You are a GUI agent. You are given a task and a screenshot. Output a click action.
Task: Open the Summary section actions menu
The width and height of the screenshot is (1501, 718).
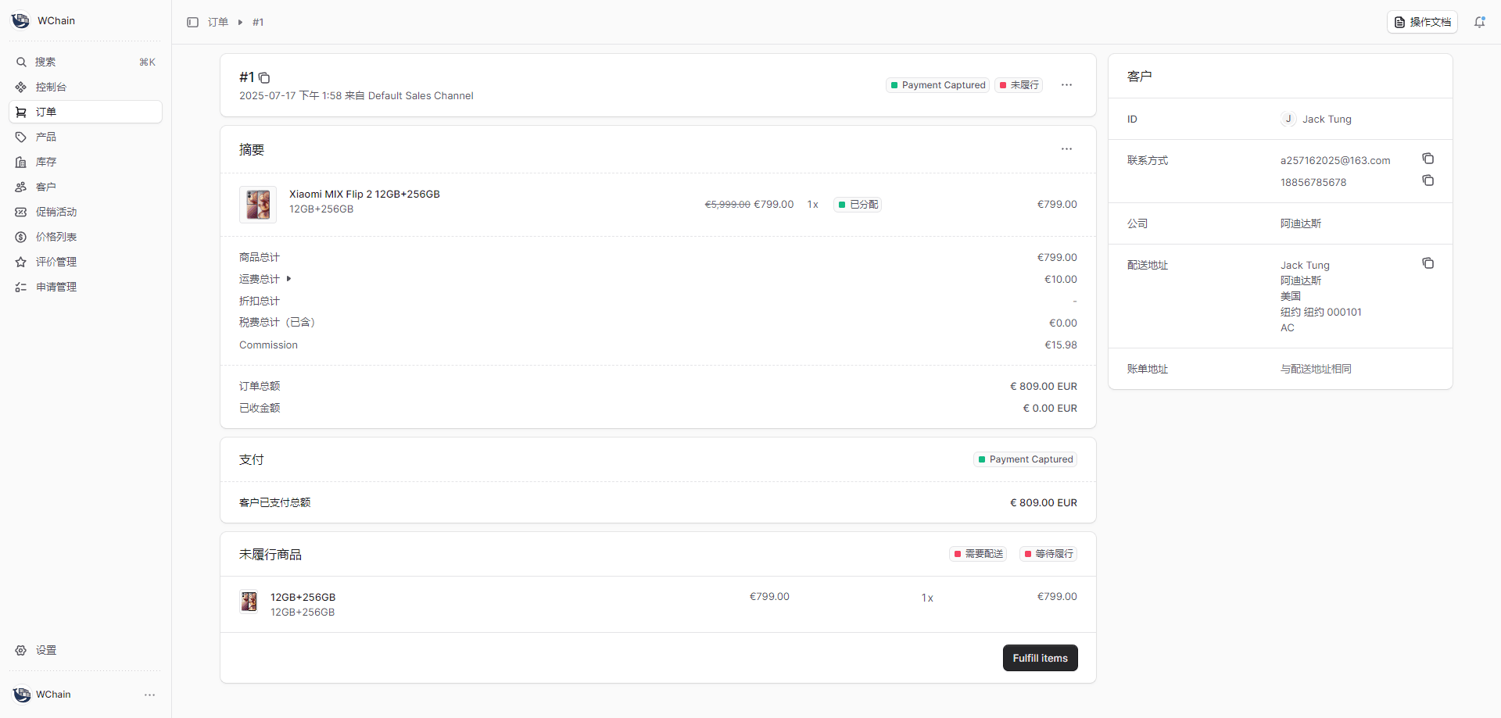pyautogui.click(x=1066, y=149)
